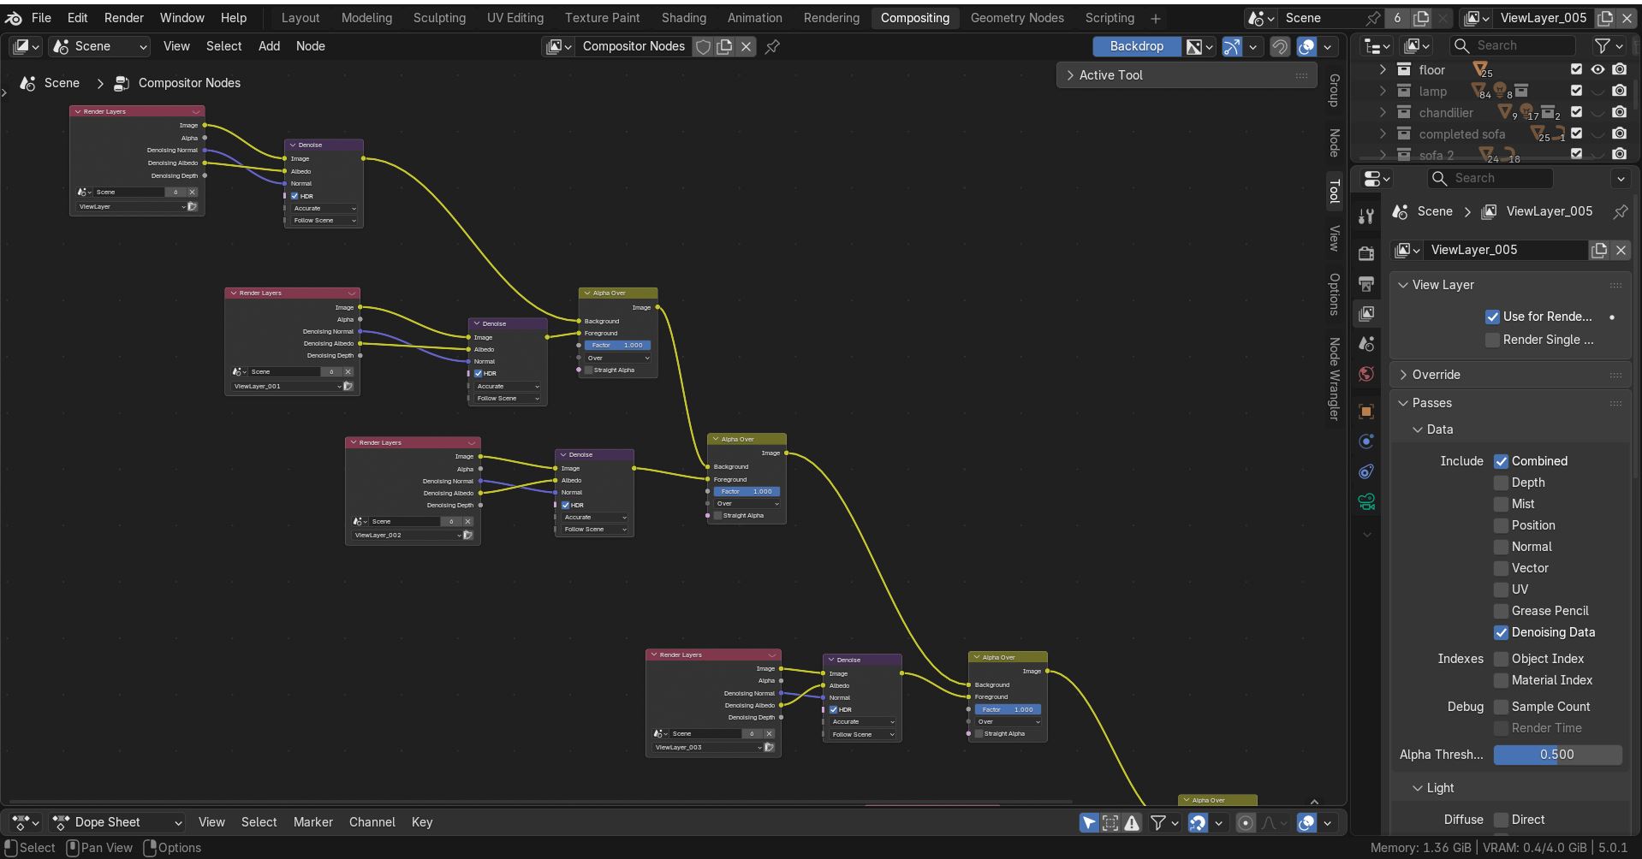The width and height of the screenshot is (1642, 859).
Task: Enable the Render Single Layer checkbox
Action: [1493, 340]
